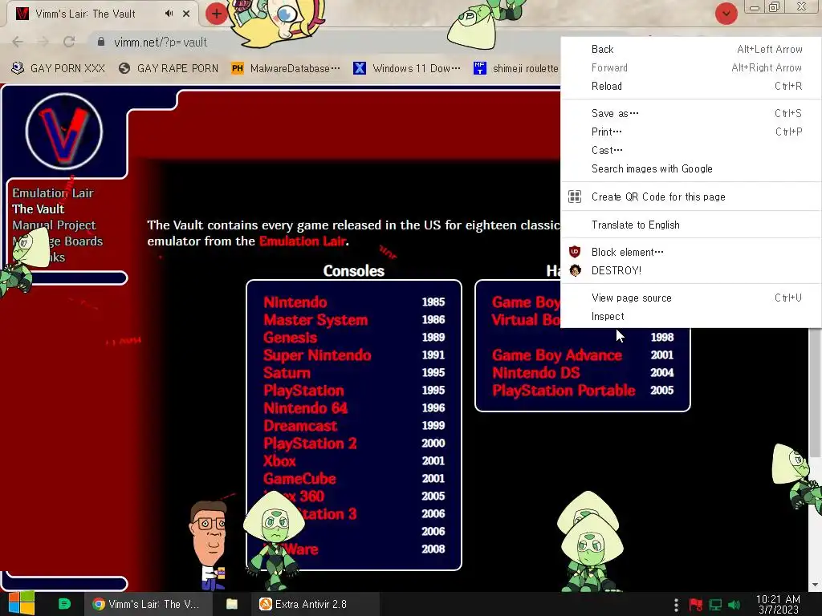
Task: Choose Reload in the context menu
Action: pos(690,86)
